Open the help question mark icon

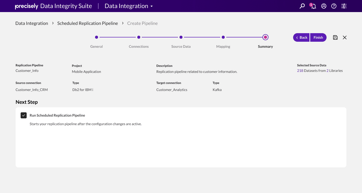(x=334, y=6)
